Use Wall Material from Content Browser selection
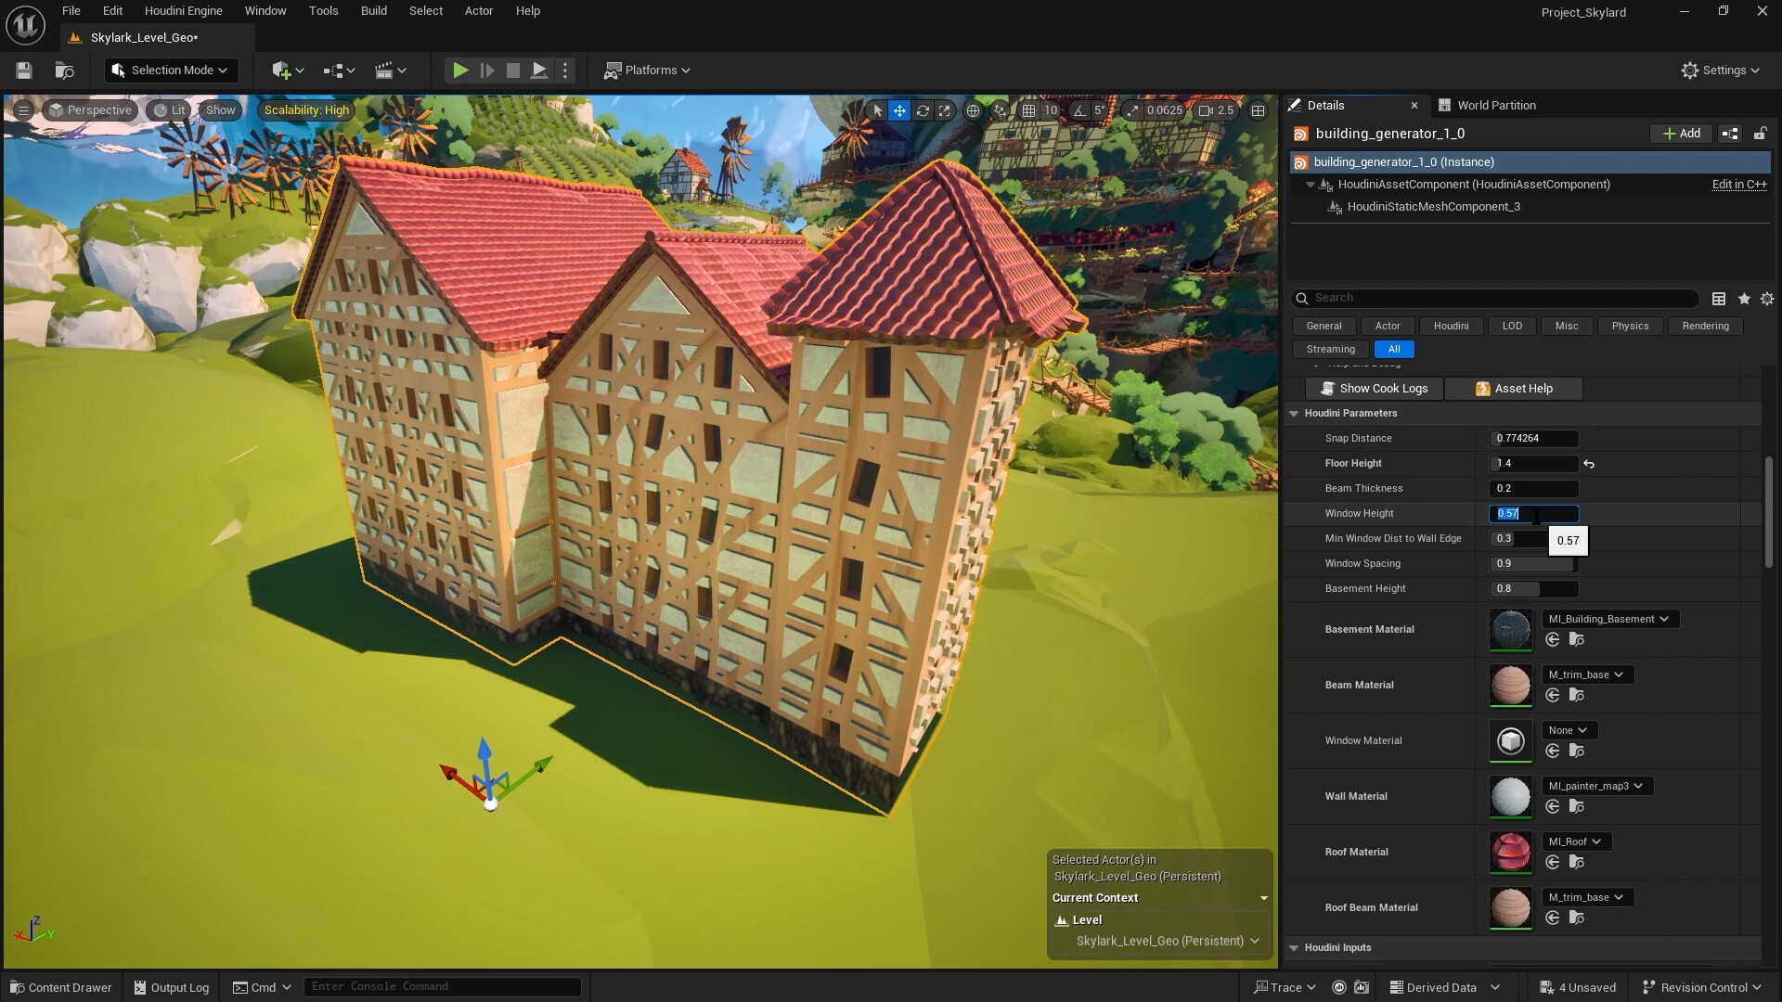The height and width of the screenshot is (1002, 1782). click(1553, 806)
